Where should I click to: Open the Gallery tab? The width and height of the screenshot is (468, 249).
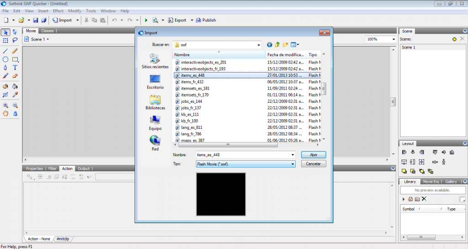[451, 181]
